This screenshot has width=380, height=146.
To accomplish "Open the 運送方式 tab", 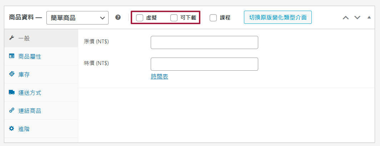I will (30, 92).
